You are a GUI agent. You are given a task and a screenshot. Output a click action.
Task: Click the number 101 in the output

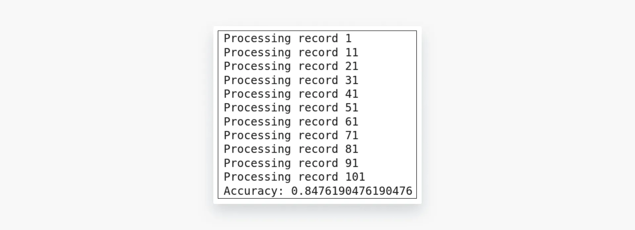point(355,177)
